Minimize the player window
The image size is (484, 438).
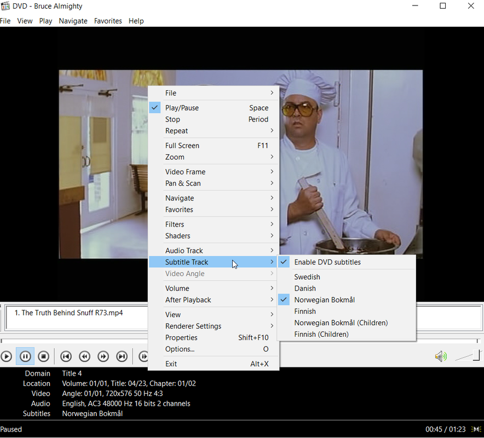tap(415, 6)
